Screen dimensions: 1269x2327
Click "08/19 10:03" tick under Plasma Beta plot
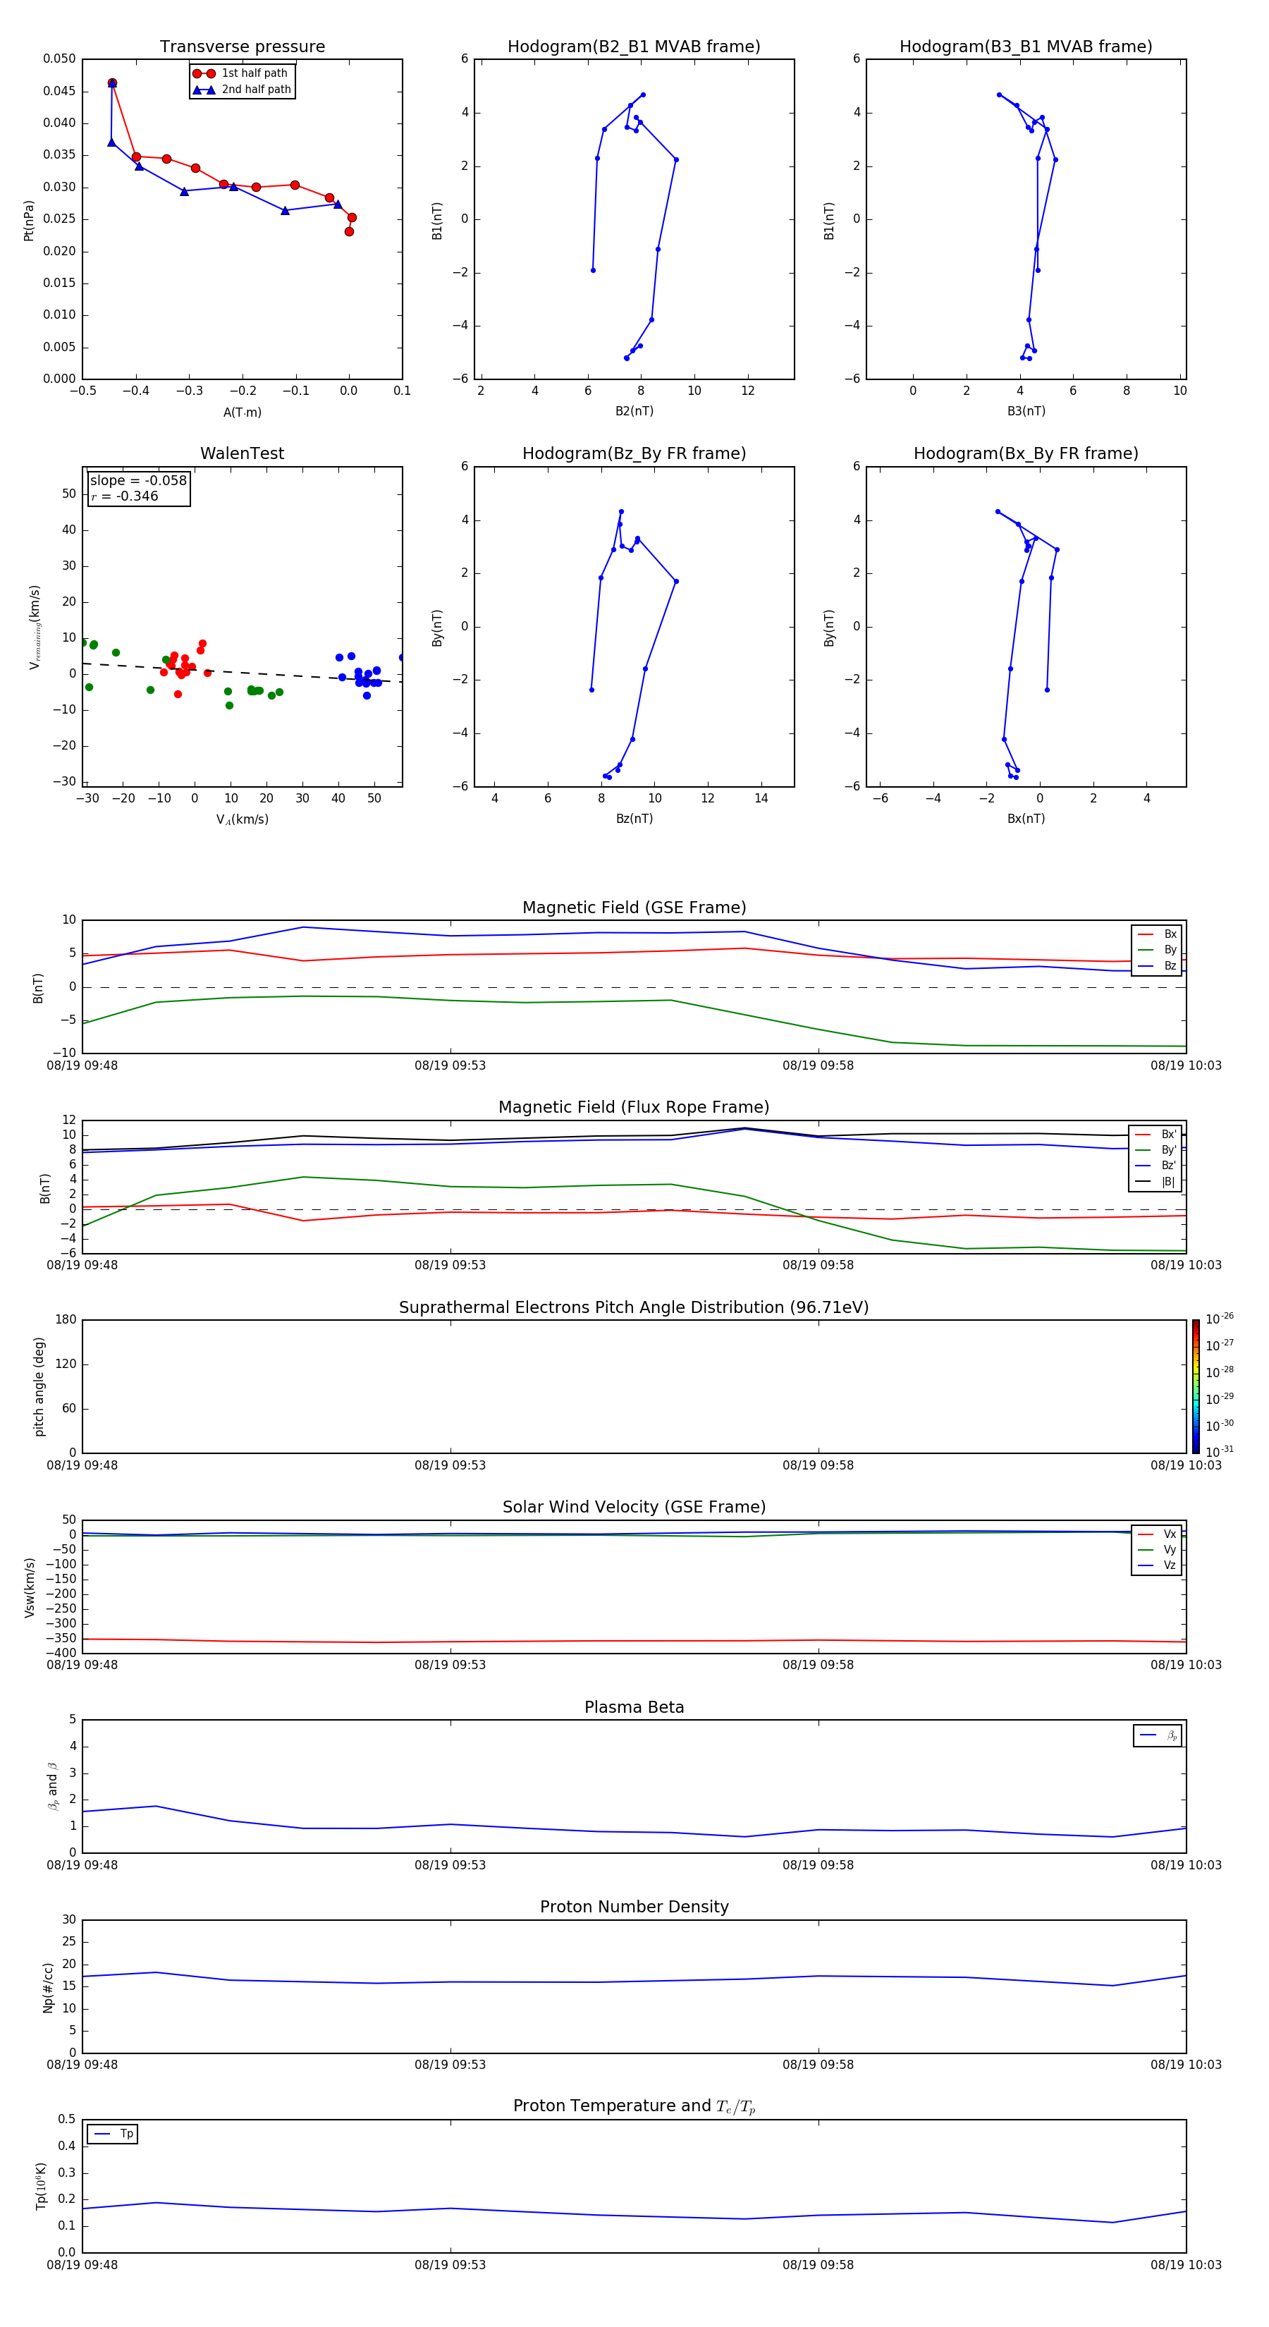[1186, 1865]
